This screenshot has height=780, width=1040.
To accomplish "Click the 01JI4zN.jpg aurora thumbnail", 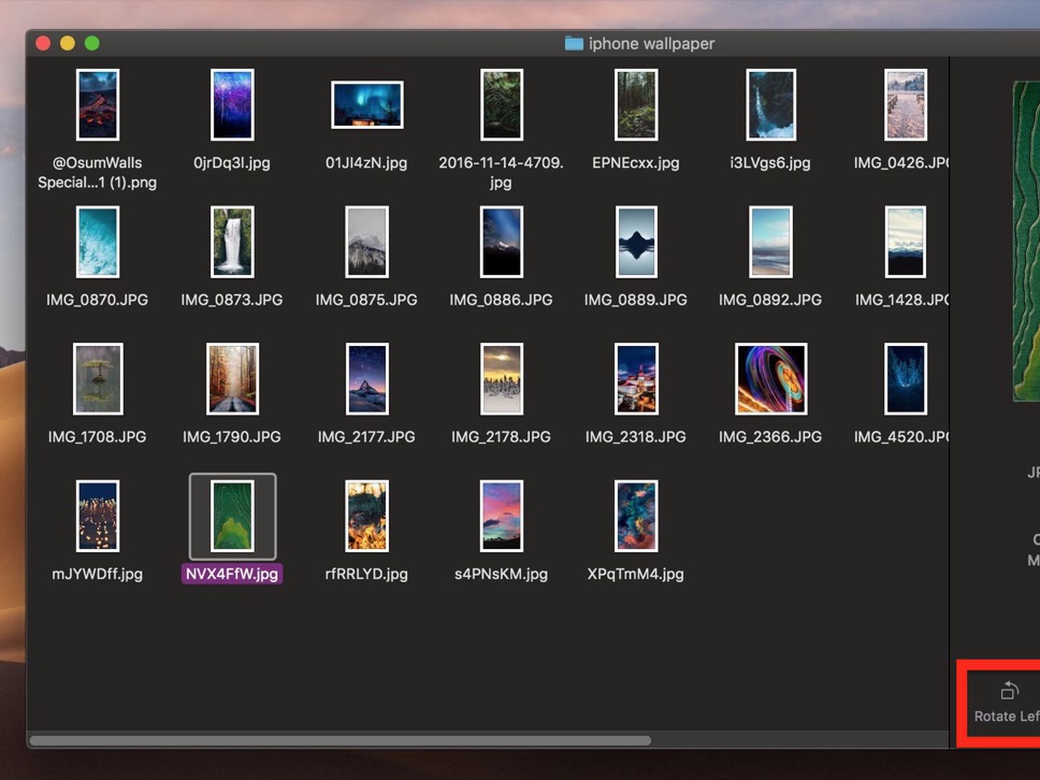I will point(367,105).
